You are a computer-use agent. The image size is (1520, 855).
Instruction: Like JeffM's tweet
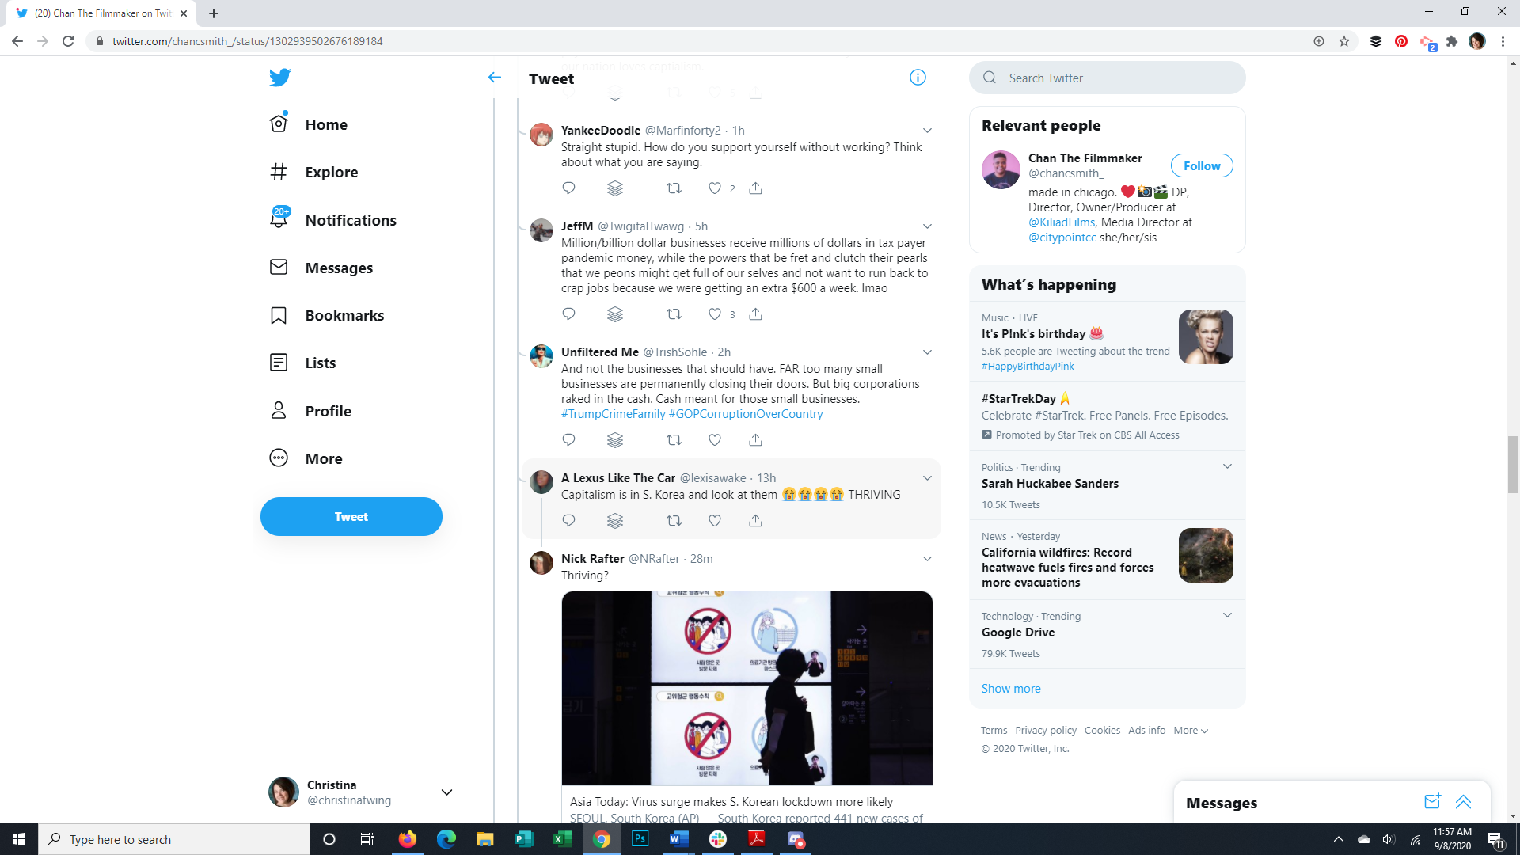point(715,314)
